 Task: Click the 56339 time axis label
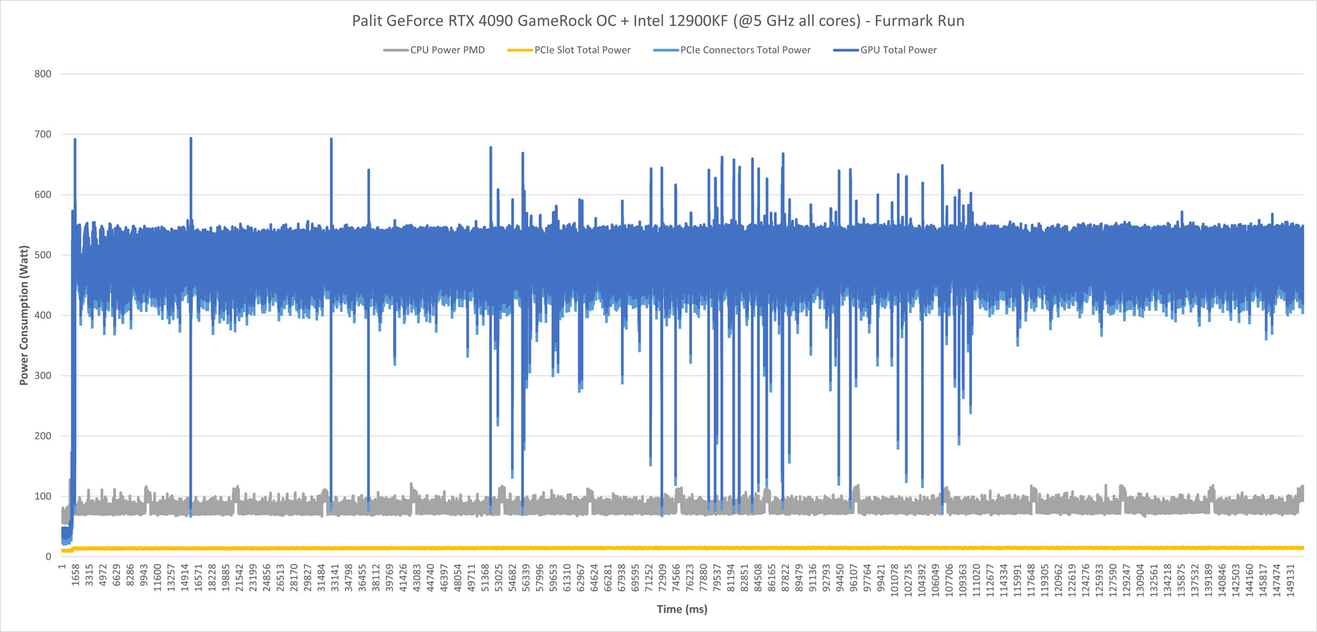(526, 578)
